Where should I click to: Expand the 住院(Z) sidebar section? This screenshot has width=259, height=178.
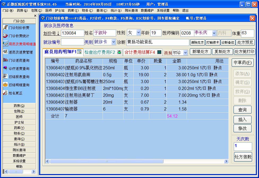click(x=19, y=111)
